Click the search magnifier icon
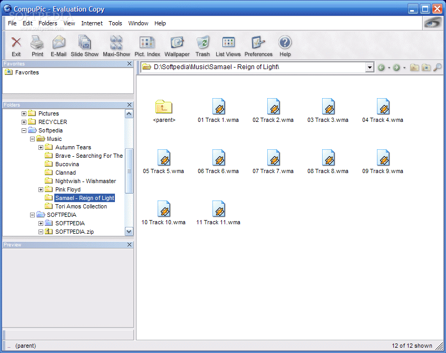 tap(438, 68)
